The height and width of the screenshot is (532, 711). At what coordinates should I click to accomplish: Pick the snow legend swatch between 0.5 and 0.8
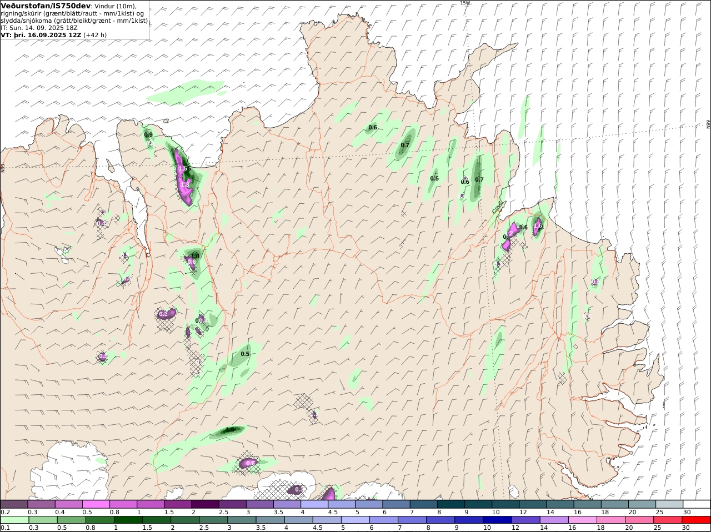click(x=96, y=504)
